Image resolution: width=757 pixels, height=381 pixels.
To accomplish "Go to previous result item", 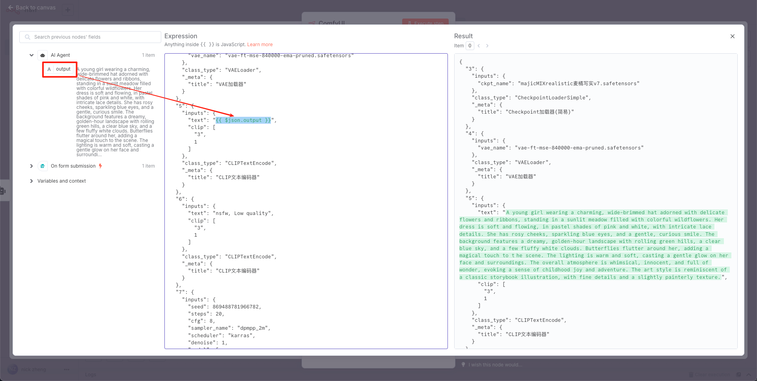I will click(479, 46).
